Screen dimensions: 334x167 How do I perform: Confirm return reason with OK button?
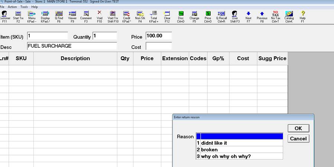298,128
